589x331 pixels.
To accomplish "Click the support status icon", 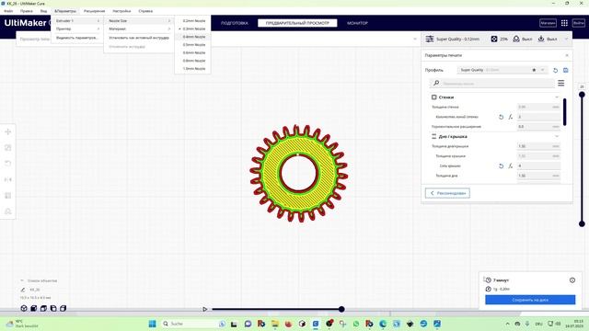I will pyautogui.click(x=516, y=39).
